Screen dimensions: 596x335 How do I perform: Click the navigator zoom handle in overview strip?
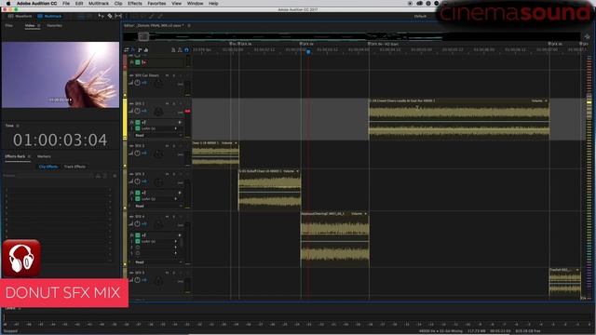pyautogui.click(x=143, y=36)
